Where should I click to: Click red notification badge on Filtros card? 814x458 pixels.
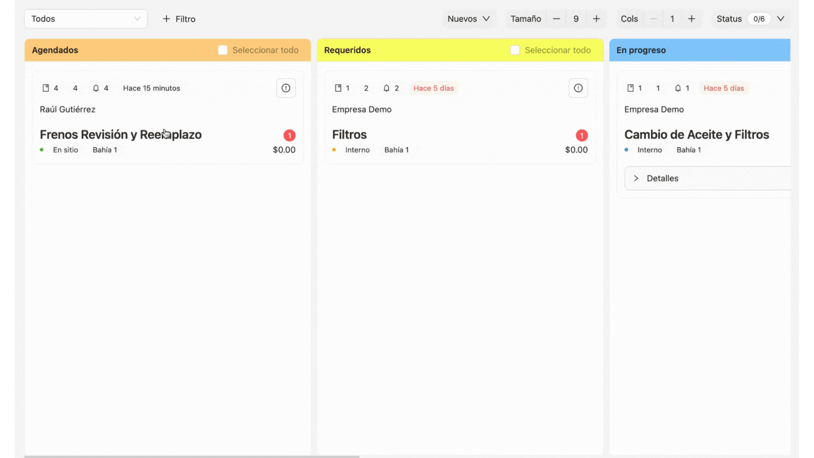pyautogui.click(x=581, y=135)
